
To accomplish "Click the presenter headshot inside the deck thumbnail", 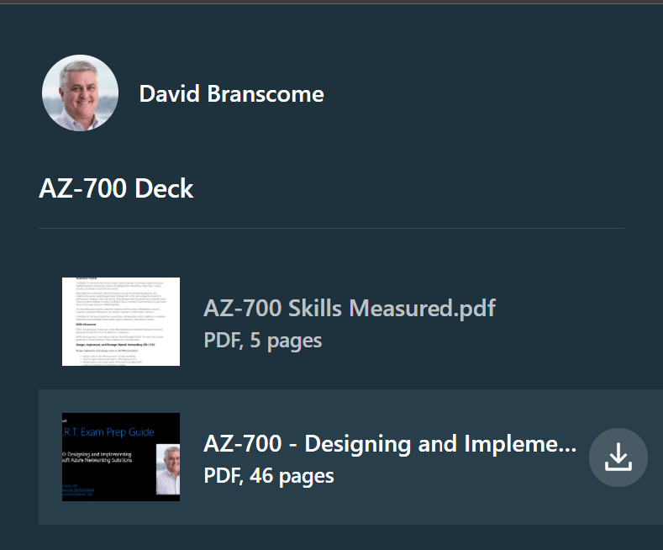I will click(x=167, y=468).
